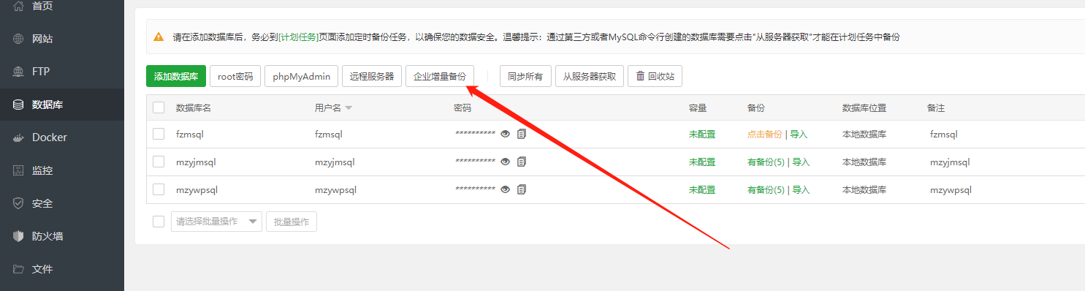
Task: Click the 从服务器获取 button
Action: pyautogui.click(x=590, y=76)
